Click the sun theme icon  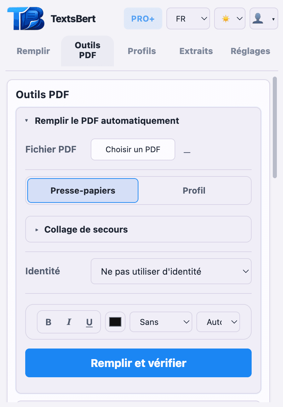tap(226, 18)
